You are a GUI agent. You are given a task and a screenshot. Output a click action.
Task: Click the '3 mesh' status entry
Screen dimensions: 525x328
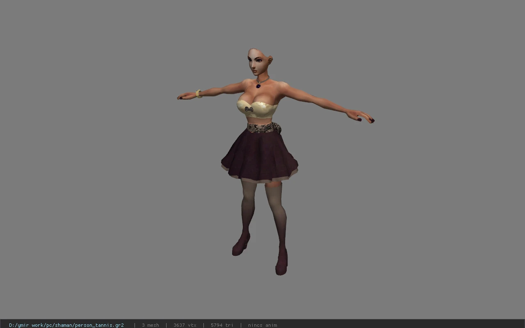[151, 325]
